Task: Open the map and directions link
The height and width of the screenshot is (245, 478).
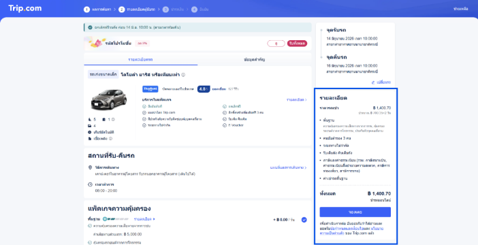Action: (289, 167)
